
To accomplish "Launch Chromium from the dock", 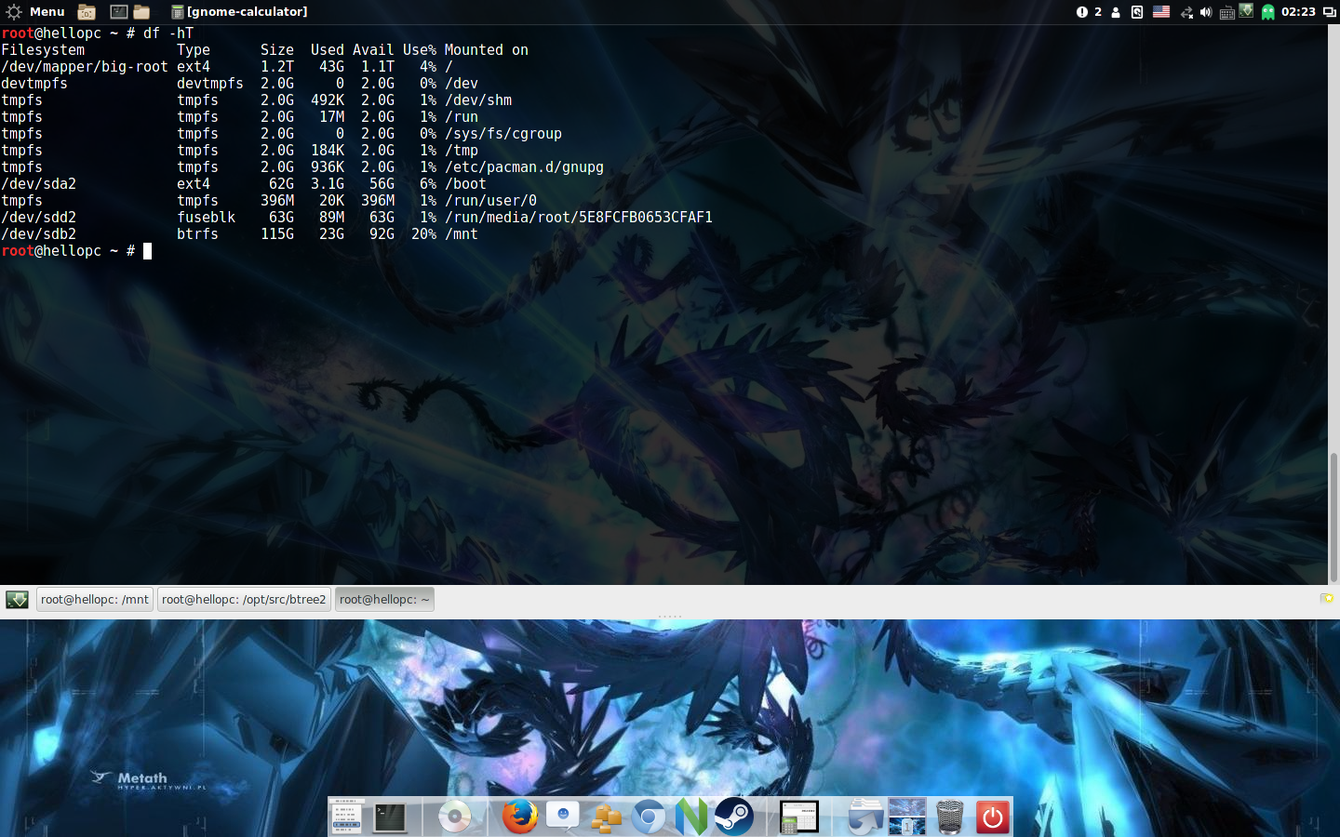I will (649, 817).
